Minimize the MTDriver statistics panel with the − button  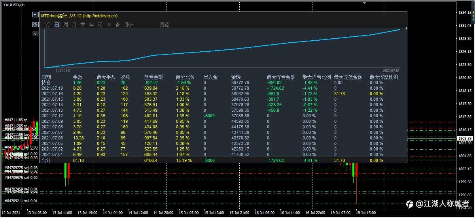click(x=35, y=15)
